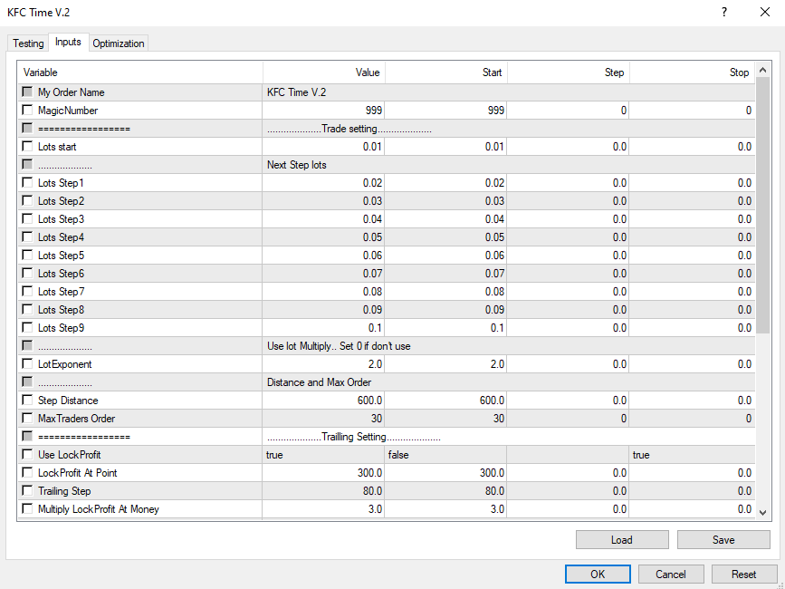Viewport: 785px width, 589px height.
Task: Tick the MaxTraders Order checkbox
Action: (x=27, y=418)
